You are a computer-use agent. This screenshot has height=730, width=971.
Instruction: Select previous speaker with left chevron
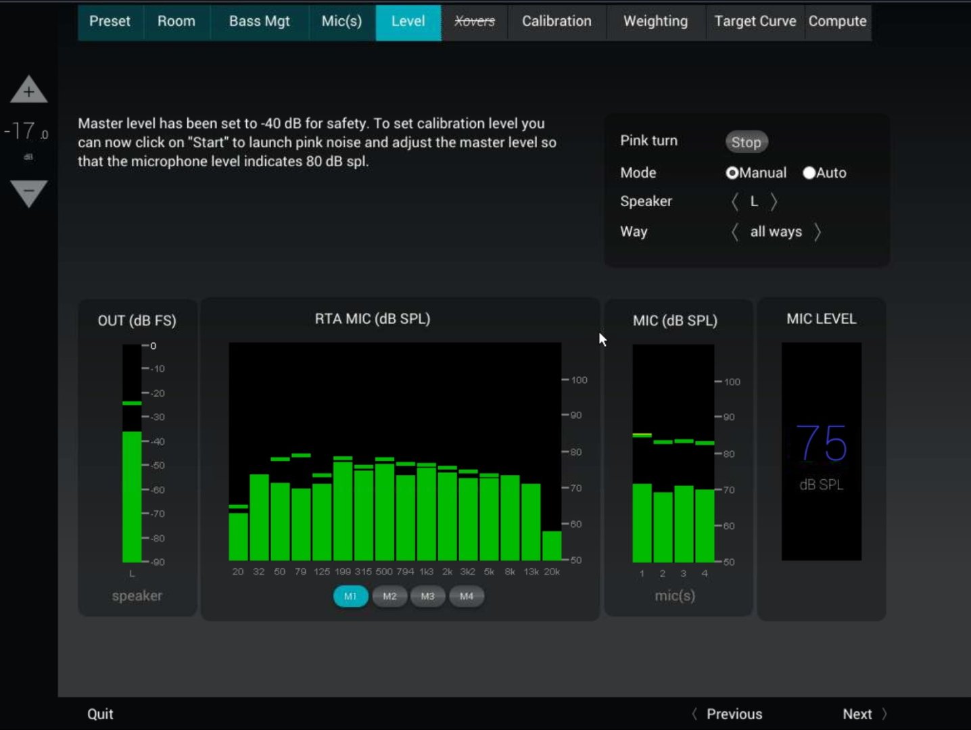(x=734, y=201)
